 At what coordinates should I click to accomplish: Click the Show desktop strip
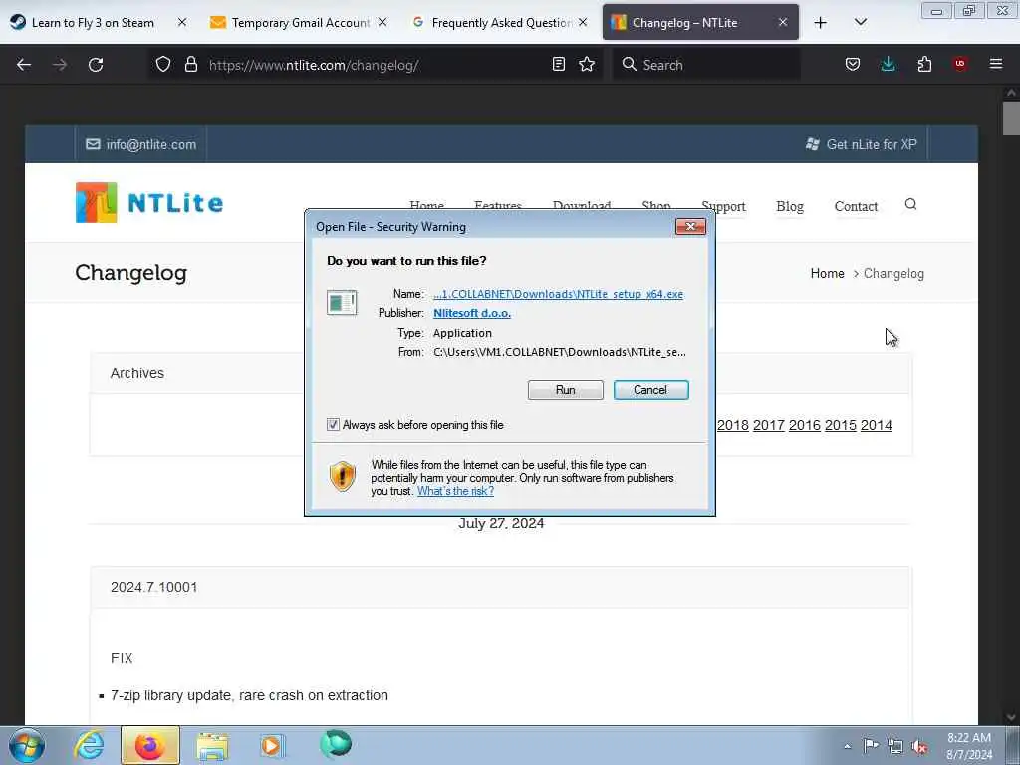(1013, 745)
